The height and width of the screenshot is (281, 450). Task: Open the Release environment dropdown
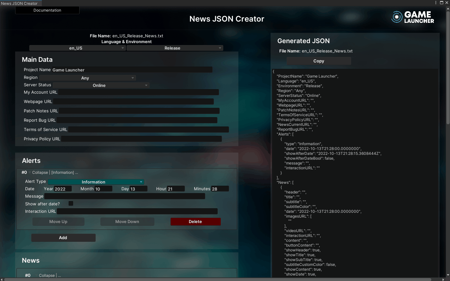[175, 48]
